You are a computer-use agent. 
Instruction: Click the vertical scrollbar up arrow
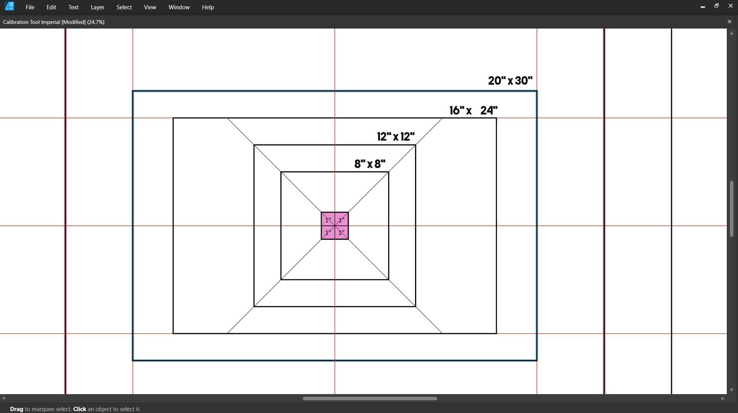tap(731, 33)
